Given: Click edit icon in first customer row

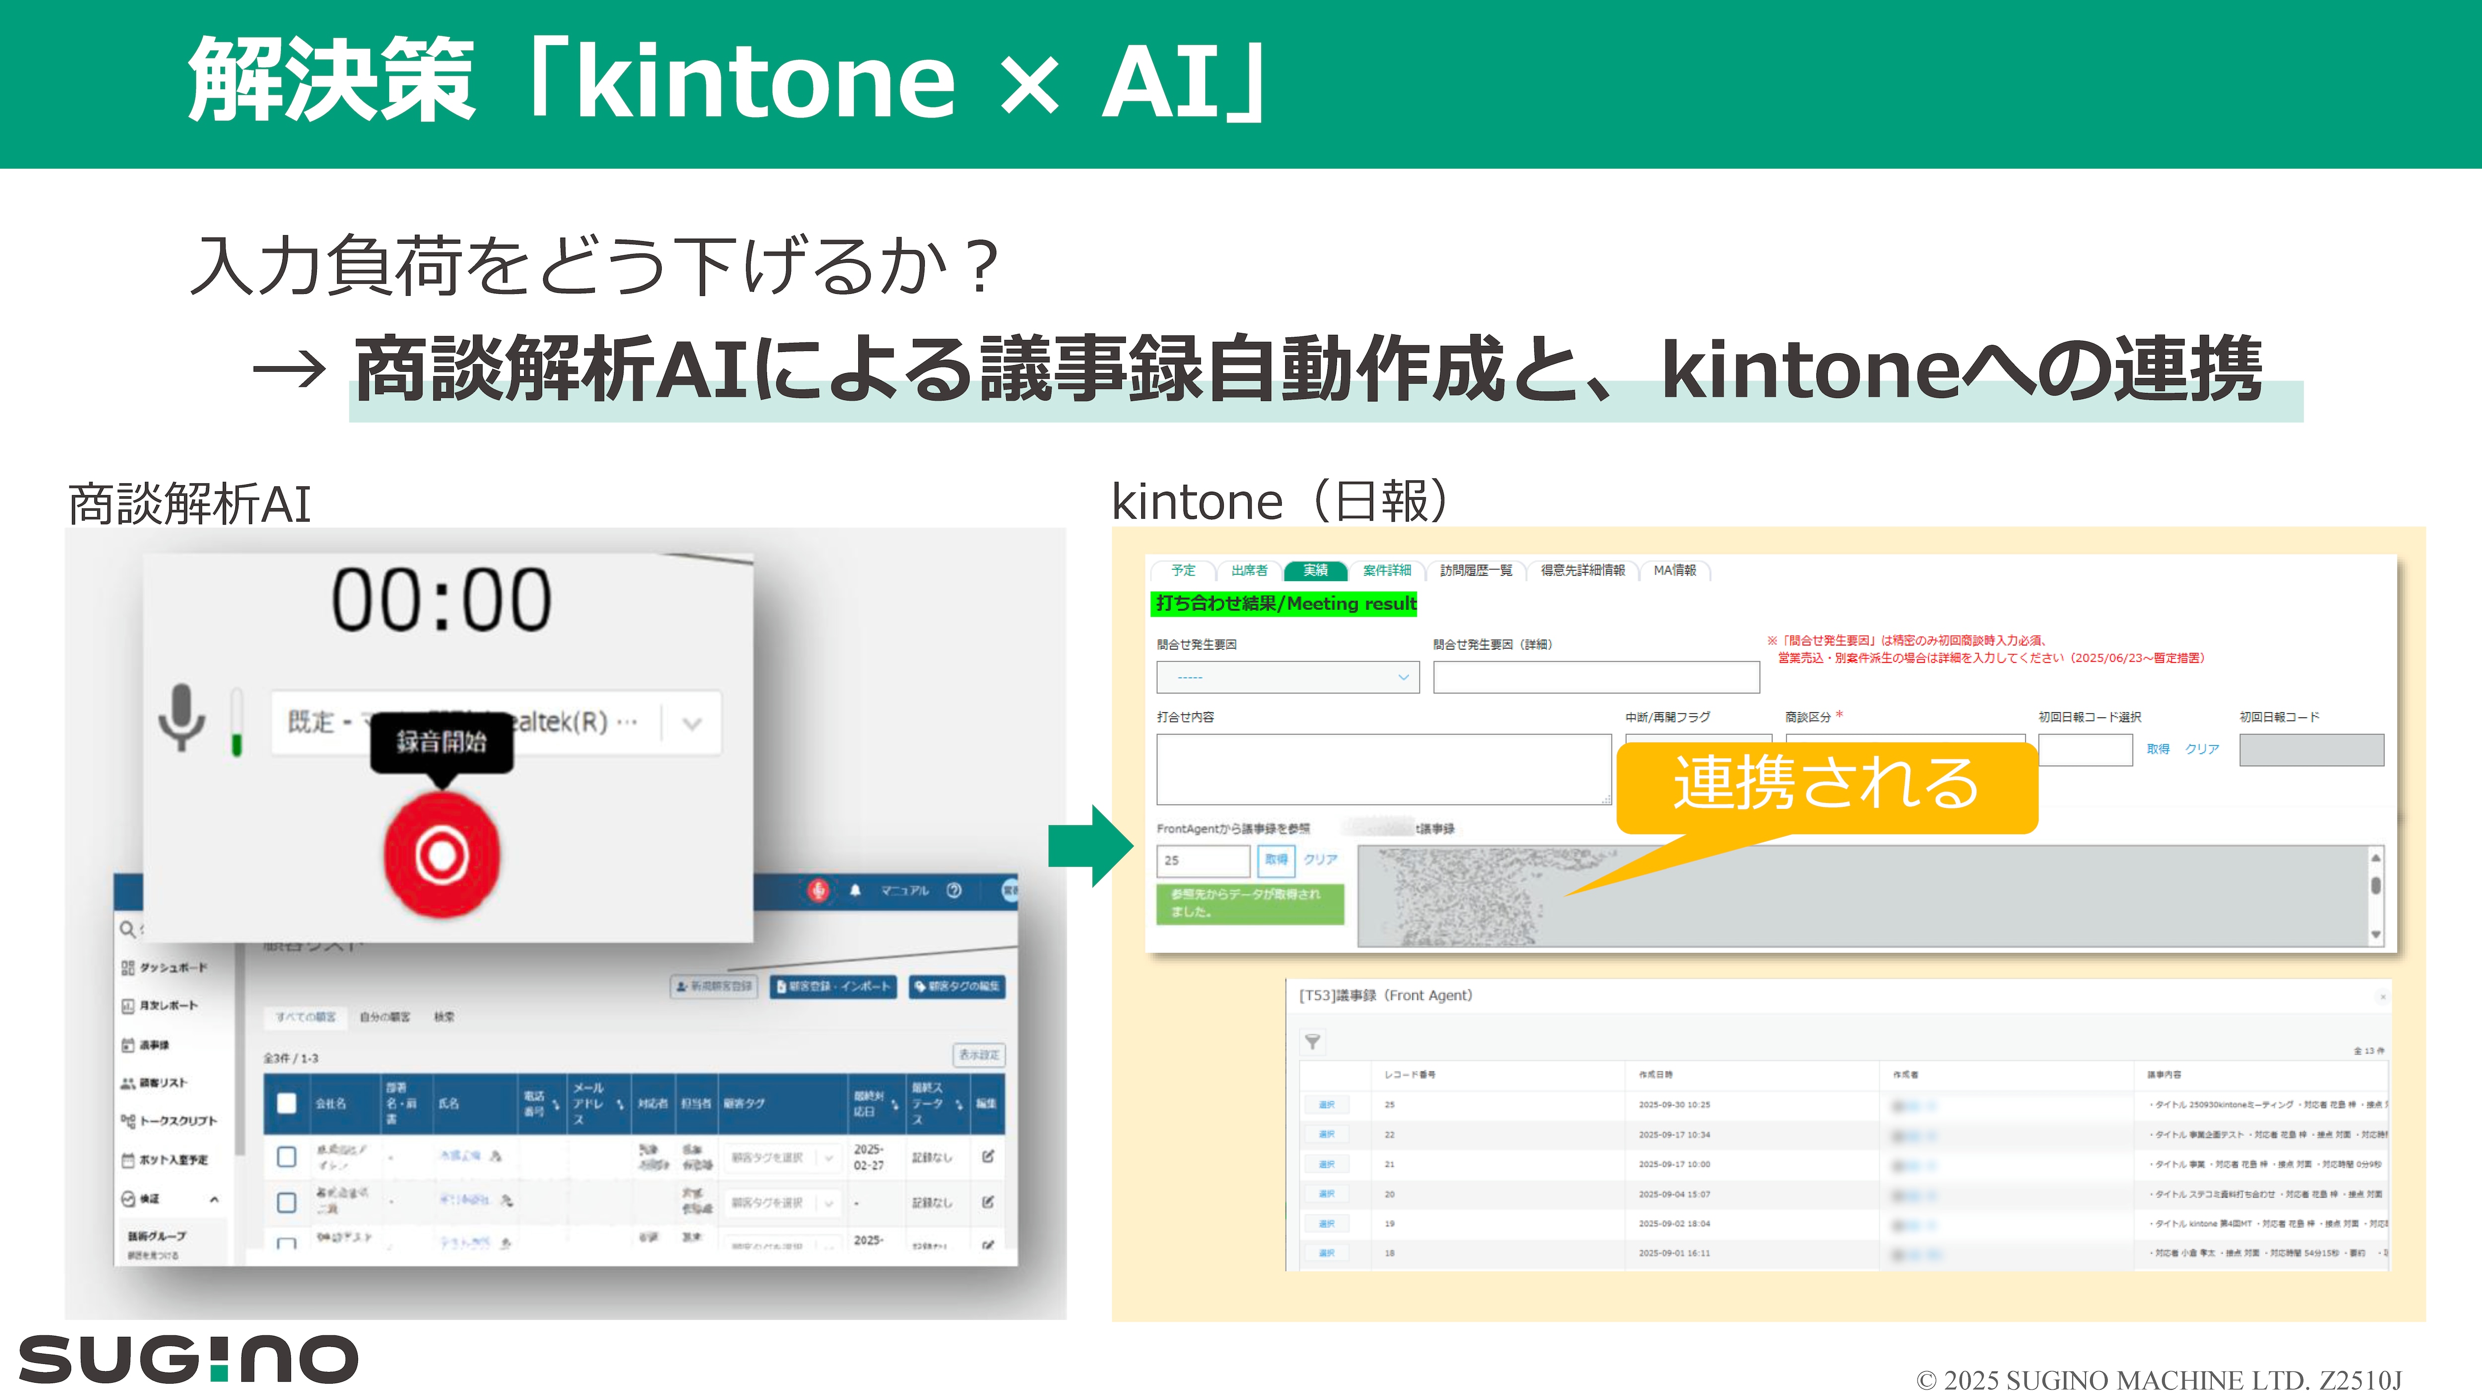Looking at the screenshot, I should click(988, 1156).
